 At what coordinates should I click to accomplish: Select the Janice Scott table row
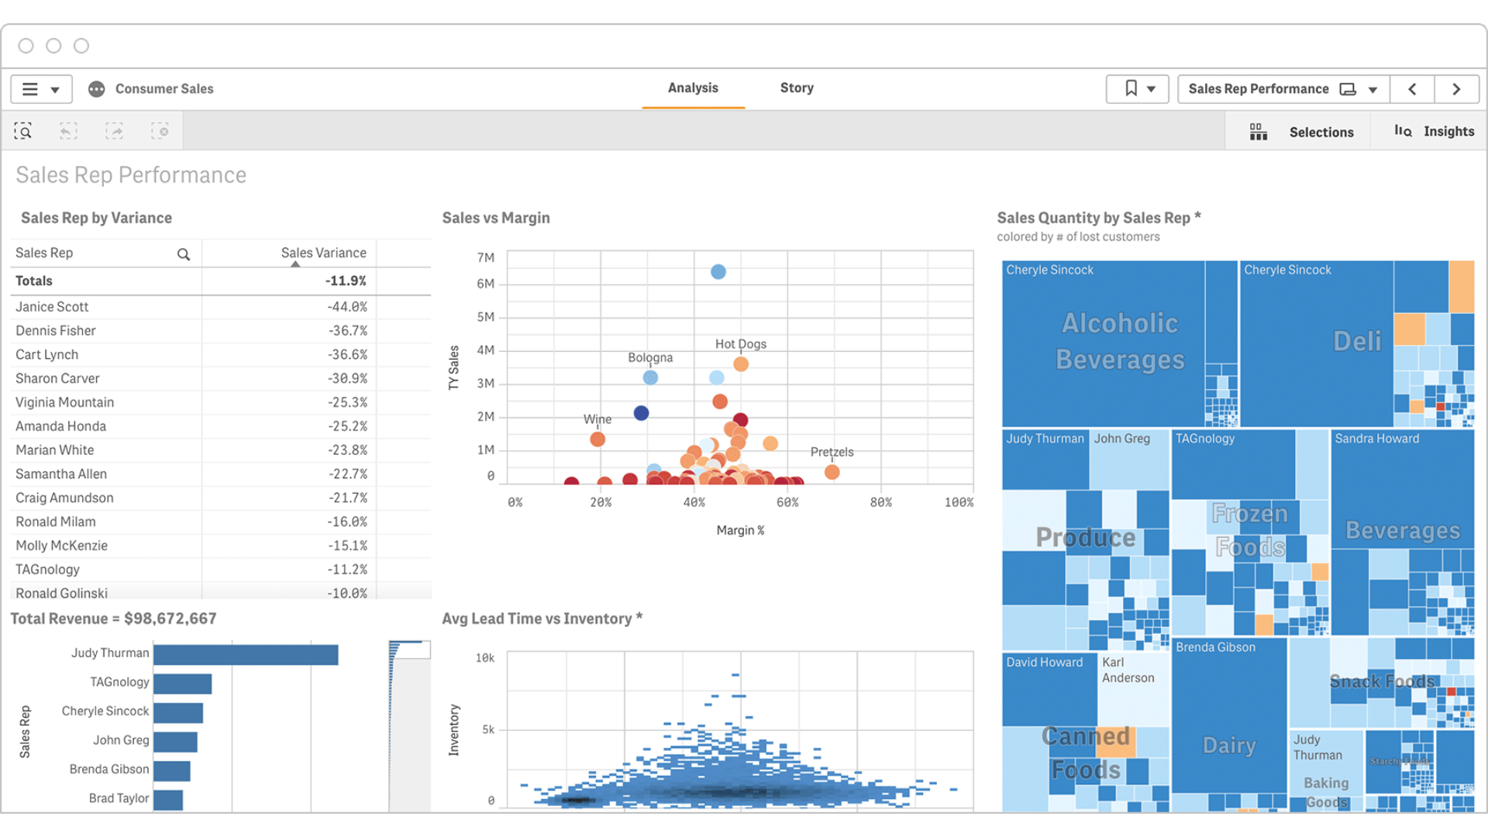[52, 307]
